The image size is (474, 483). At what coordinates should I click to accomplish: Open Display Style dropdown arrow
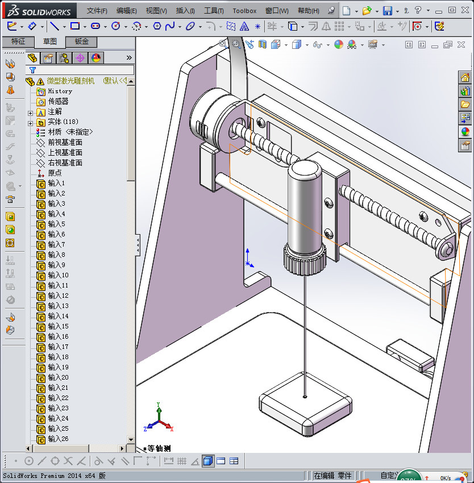click(307, 45)
